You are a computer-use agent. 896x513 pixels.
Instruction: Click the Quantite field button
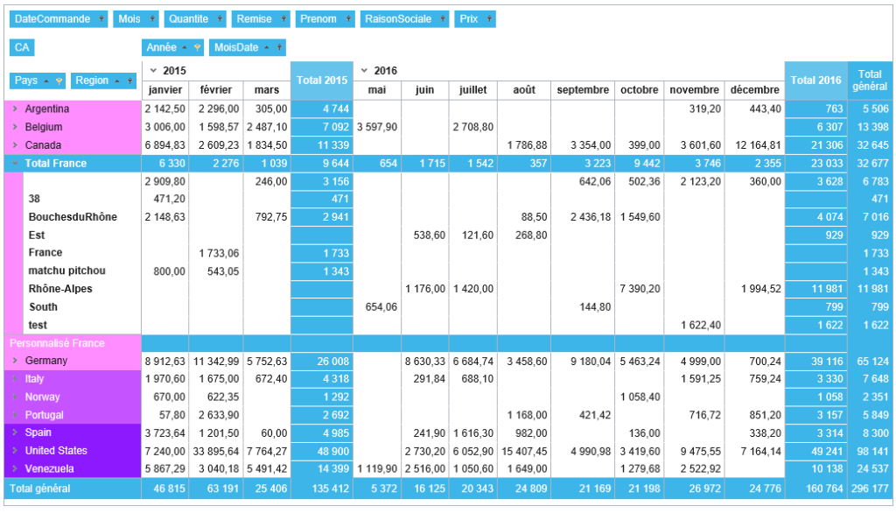click(195, 19)
